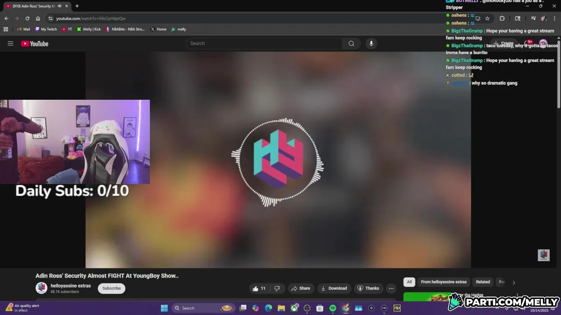561x315 pixels.
Task: Start voice search with the microphone icon
Action: click(x=371, y=43)
